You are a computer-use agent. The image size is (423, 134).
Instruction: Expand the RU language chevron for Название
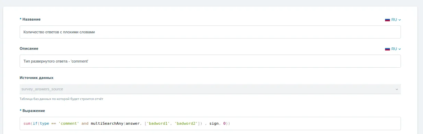click(400, 20)
